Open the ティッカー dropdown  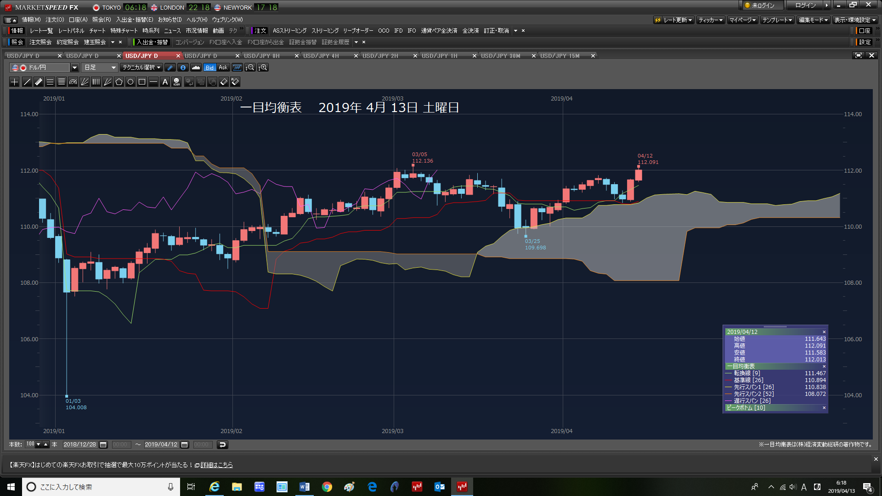pyautogui.click(x=711, y=20)
